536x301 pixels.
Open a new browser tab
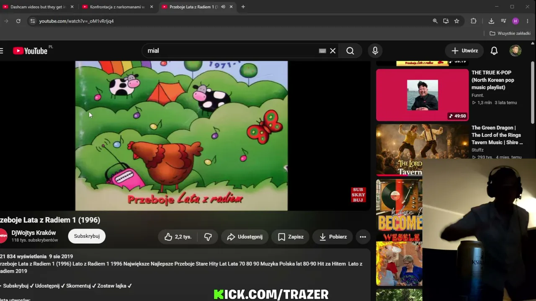tap(243, 7)
